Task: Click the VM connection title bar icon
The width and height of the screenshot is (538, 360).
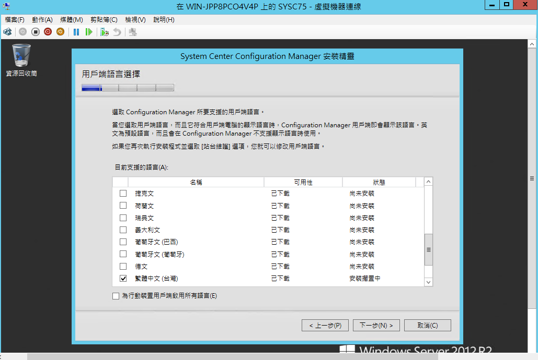Action: (6, 6)
